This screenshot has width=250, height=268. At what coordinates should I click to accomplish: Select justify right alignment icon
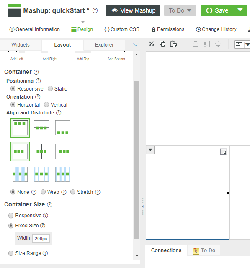tap(63, 151)
